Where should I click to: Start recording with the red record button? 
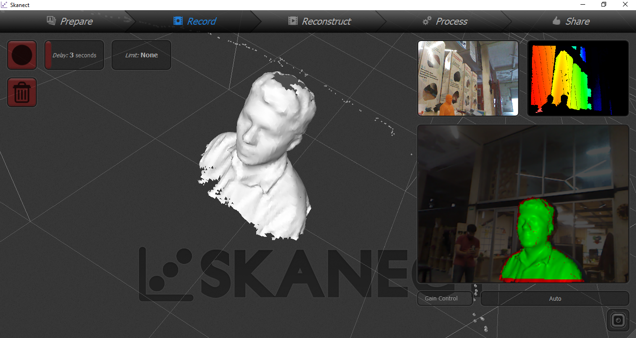(x=22, y=55)
